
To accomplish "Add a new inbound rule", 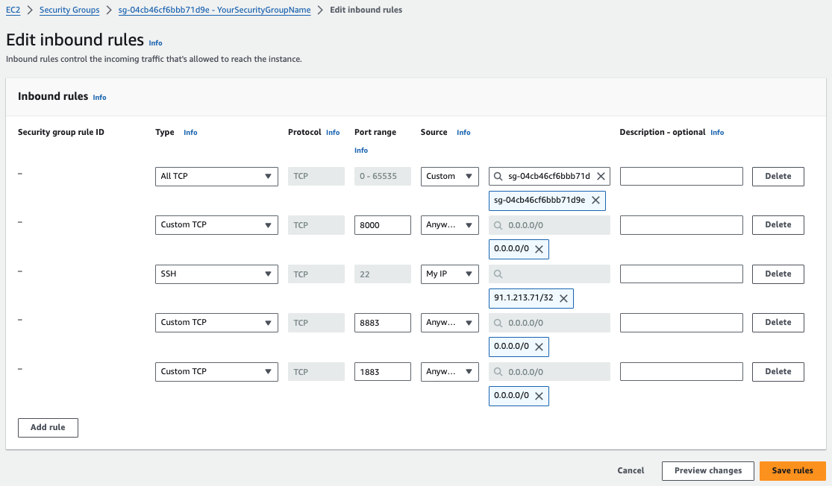I will tap(48, 428).
